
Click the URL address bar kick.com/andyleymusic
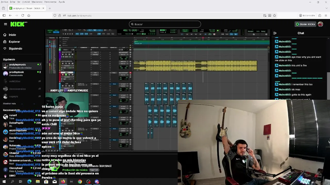point(79,15)
